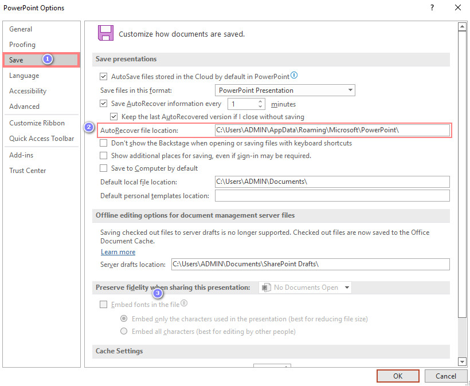Screen dimensions: 470x386
Task: Click the Save presentations section header
Action: 271,60
